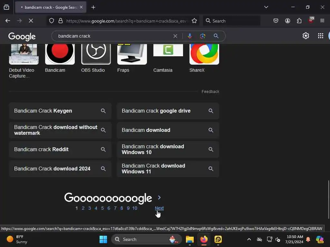Image resolution: width=330 pixels, height=247 pixels.
Task: Stop loading the page
Action: tap(31, 21)
